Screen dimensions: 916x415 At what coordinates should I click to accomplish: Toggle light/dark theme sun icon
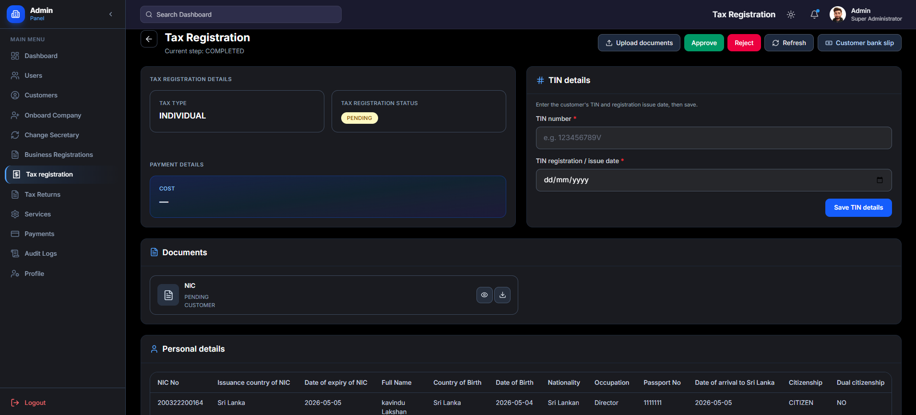coord(791,14)
